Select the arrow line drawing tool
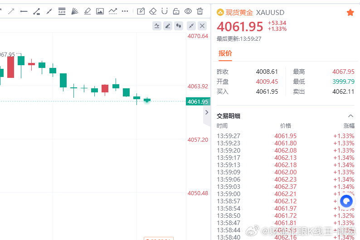This screenshot has width=360, height=240. tap(11, 11)
